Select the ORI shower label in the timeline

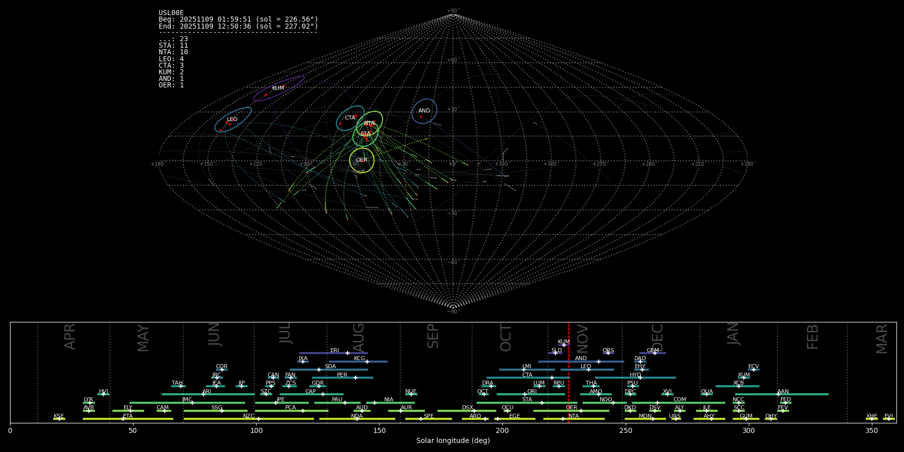(532, 392)
